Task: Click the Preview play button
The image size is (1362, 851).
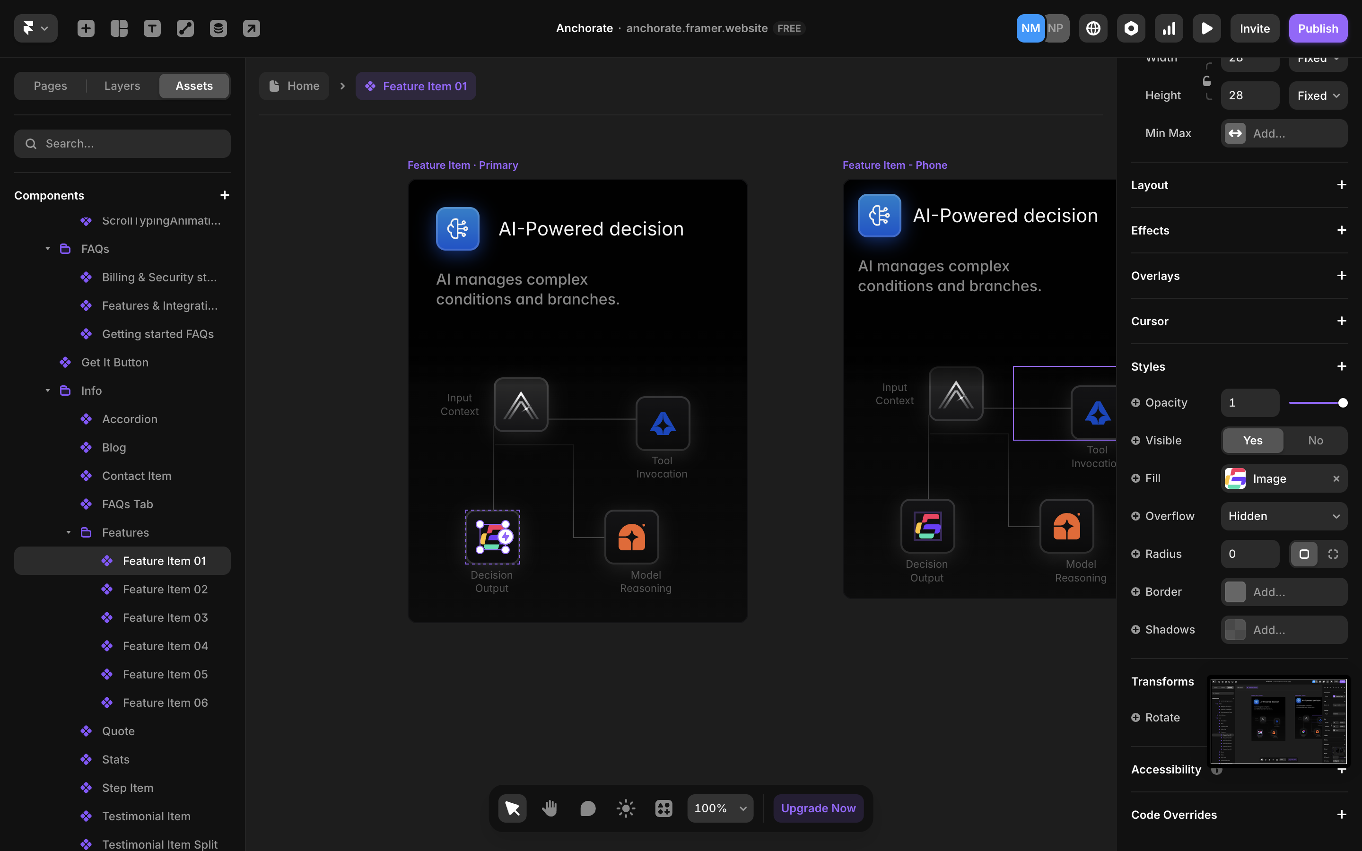Action: coord(1206,28)
